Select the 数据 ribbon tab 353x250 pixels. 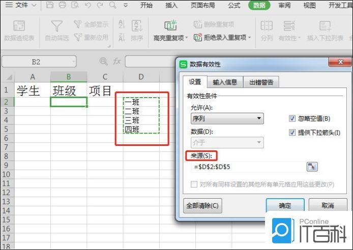(x=259, y=5)
